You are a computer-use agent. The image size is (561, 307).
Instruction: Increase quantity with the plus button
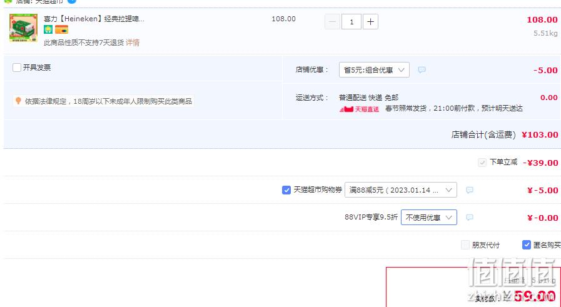click(x=370, y=22)
